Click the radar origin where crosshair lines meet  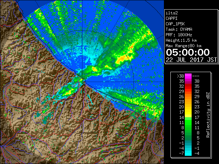(82, 82)
